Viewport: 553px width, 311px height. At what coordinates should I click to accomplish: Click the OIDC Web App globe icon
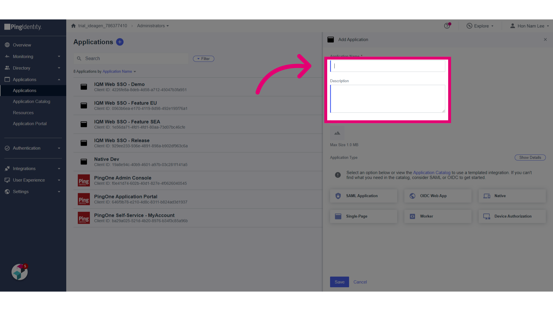pyautogui.click(x=412, y=196)
